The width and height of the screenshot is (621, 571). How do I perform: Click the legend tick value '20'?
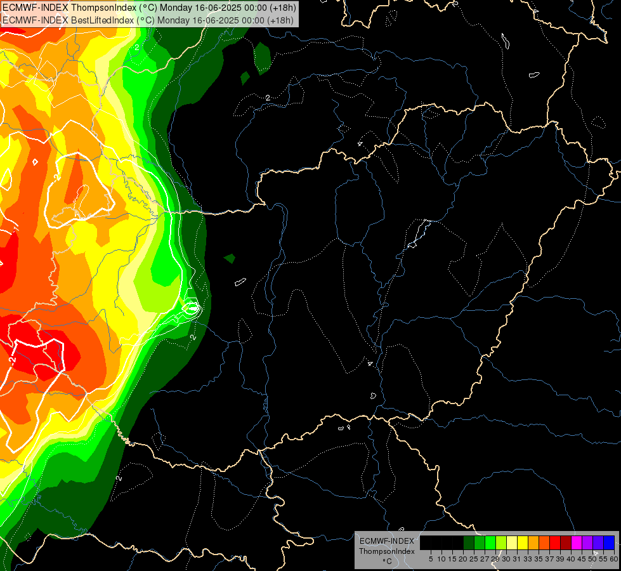pyautogui.click(x=463, y=559)
